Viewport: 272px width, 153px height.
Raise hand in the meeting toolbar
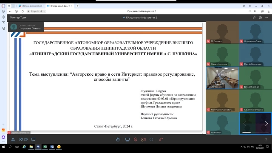point(118,139)
